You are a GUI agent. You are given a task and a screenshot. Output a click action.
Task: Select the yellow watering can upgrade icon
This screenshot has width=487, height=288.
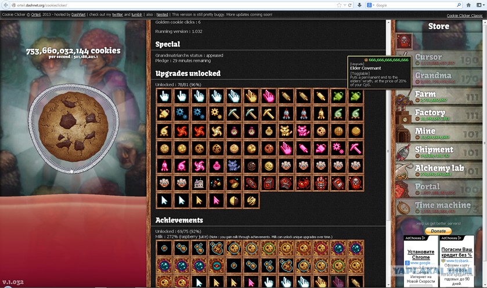[x=164, y=114]
